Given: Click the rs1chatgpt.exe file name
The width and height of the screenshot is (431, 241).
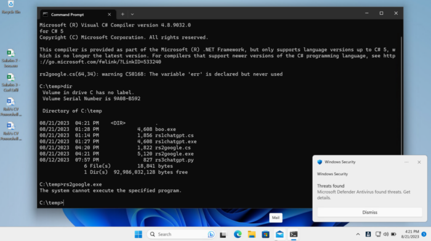Looking at the screenshot, I should (x=176, y=141).
